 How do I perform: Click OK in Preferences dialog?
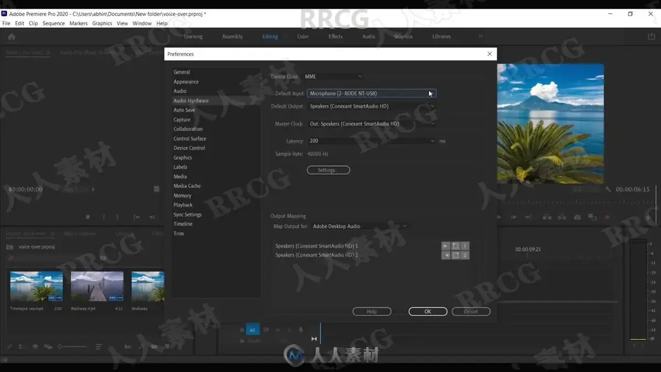(x=427, y=311)
